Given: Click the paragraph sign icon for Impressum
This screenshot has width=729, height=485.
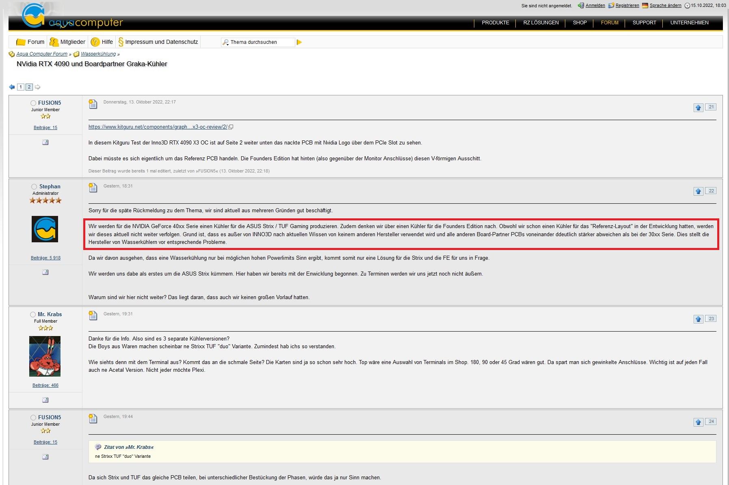Looking at the screenshot, I should (121, 42).
